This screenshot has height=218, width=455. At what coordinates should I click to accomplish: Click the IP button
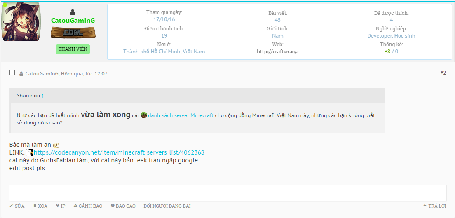tap(61, 206)
